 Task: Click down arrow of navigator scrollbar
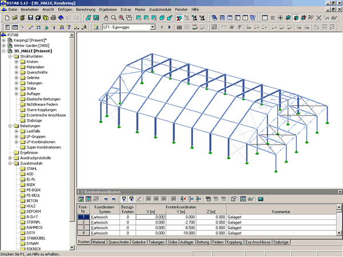(x=72, y=248)
